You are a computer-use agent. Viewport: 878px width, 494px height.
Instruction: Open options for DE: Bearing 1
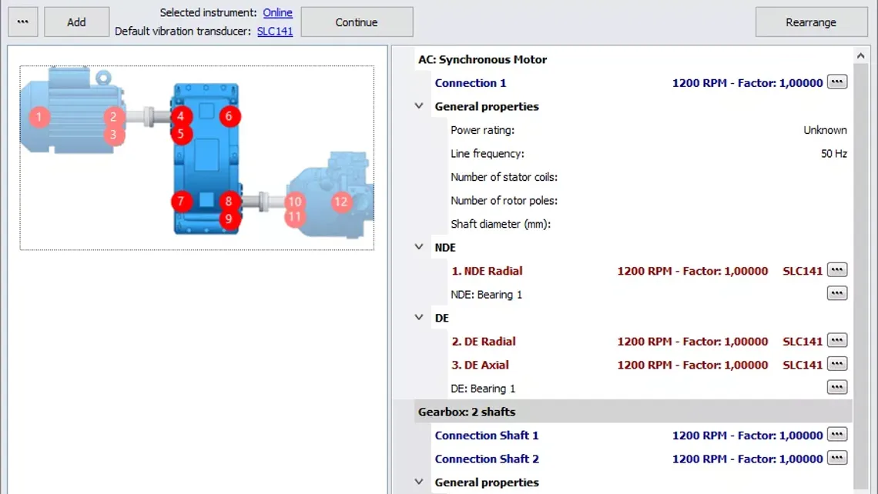point(836,387)
